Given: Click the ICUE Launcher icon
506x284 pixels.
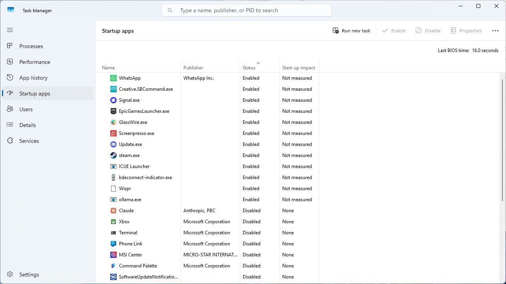Looking at the screenshot, I should (113, 166).
